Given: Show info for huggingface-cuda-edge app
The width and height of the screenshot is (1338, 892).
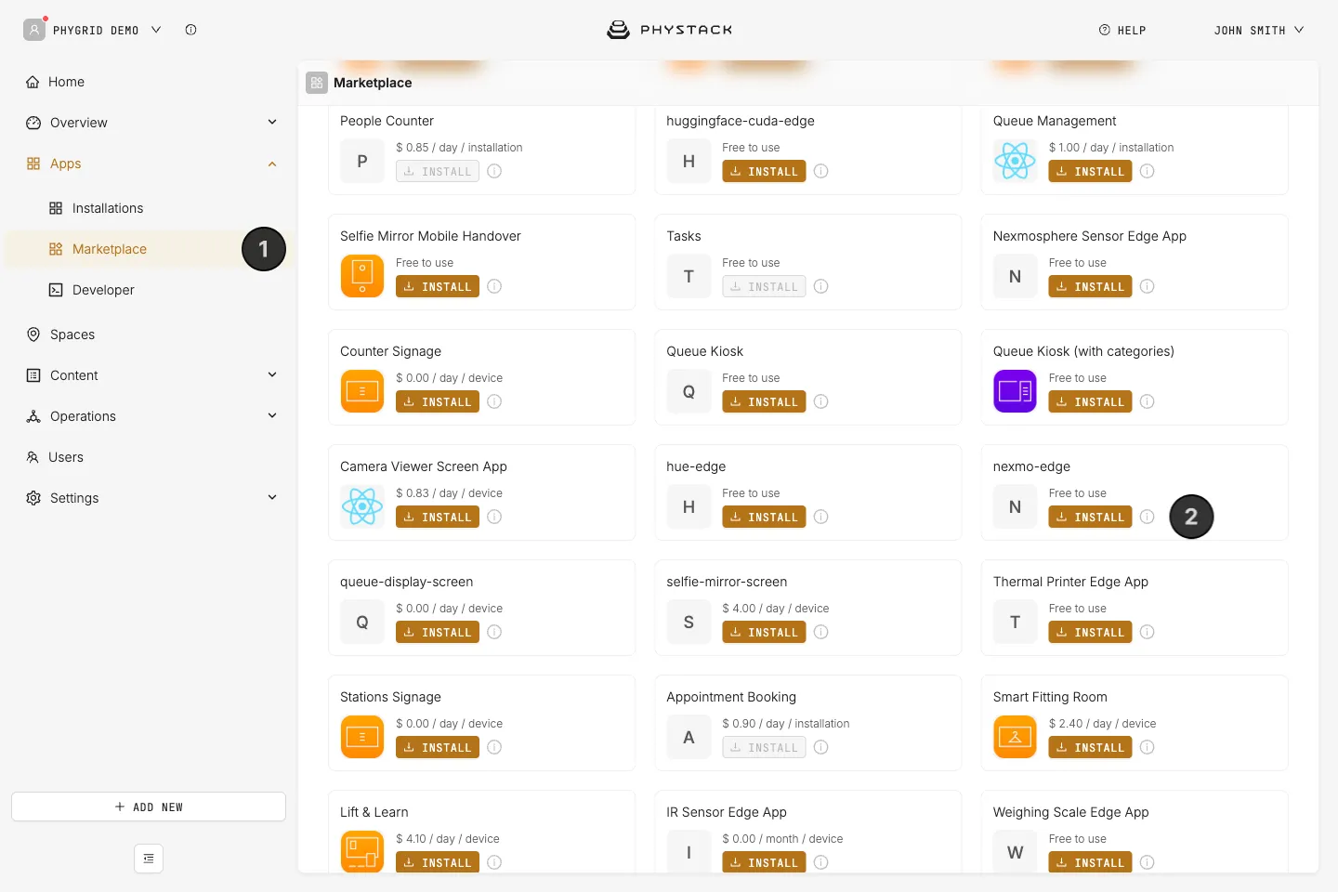Looking at the screenshot, I should pyautogui.click(x=820, y=171).
